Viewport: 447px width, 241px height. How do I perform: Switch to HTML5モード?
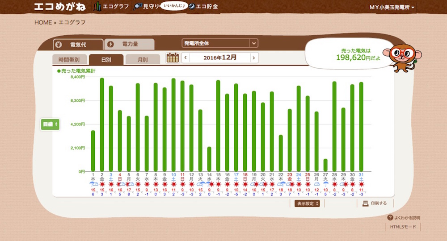pos(403,227)
